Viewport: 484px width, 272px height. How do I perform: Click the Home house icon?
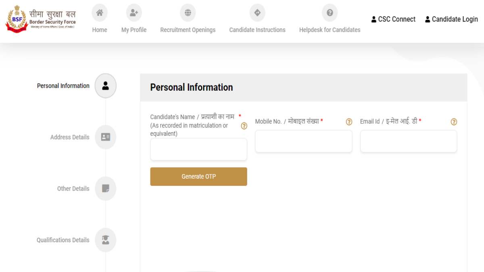pos(99,13)
